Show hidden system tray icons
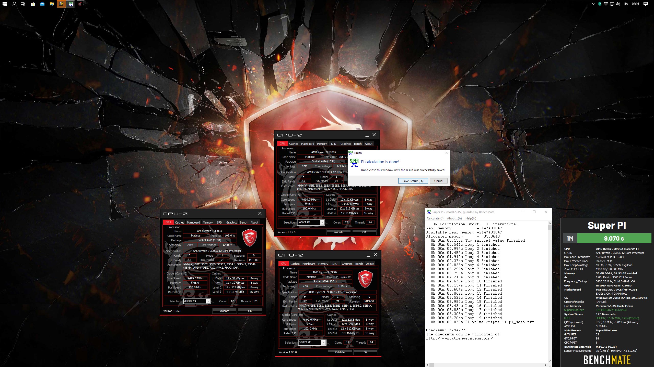This screenshot has height=367, width=654. [593, 4]
